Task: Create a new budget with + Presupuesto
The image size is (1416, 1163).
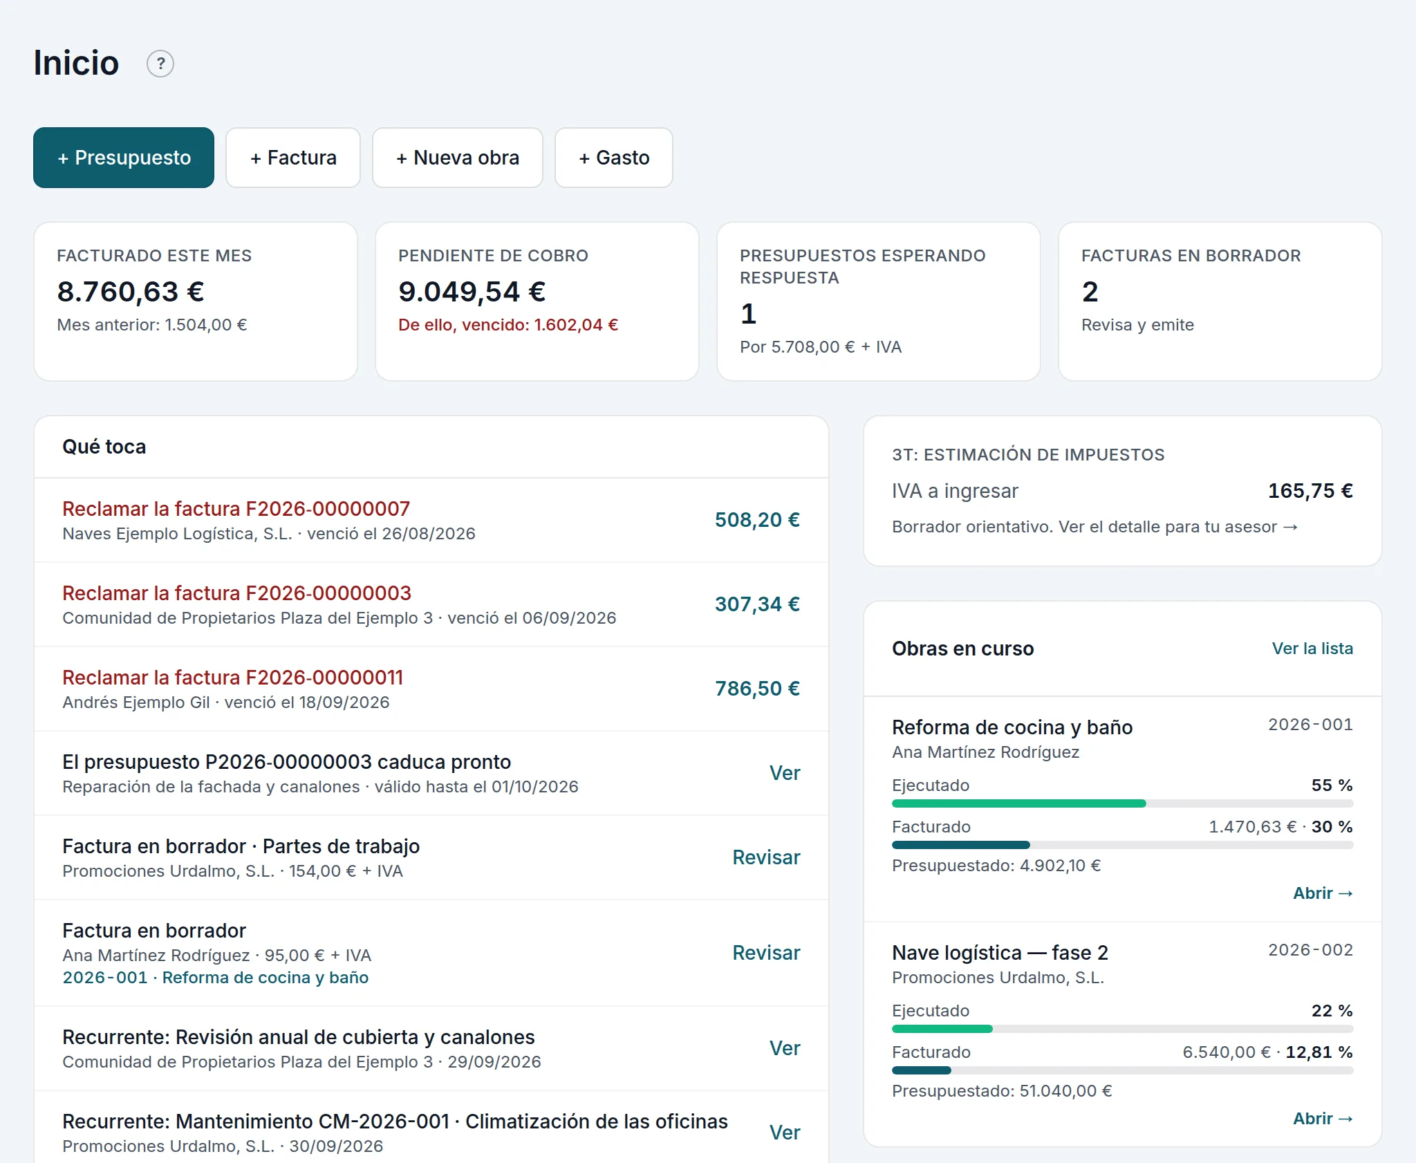Action: tap(124, 158)
